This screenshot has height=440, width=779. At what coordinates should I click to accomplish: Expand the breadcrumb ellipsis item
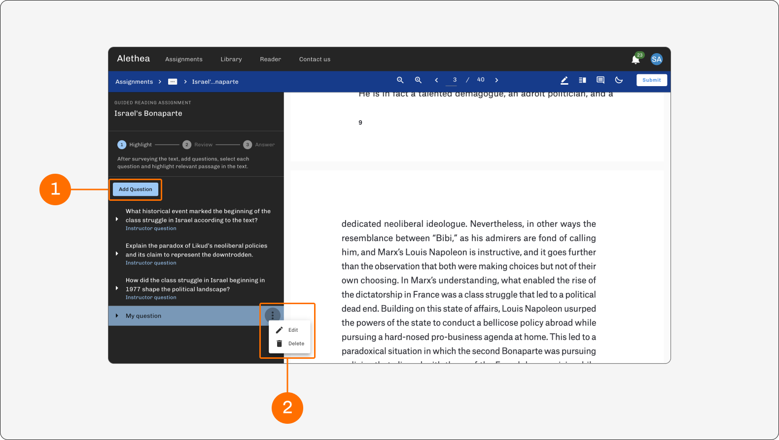point(173,82)
